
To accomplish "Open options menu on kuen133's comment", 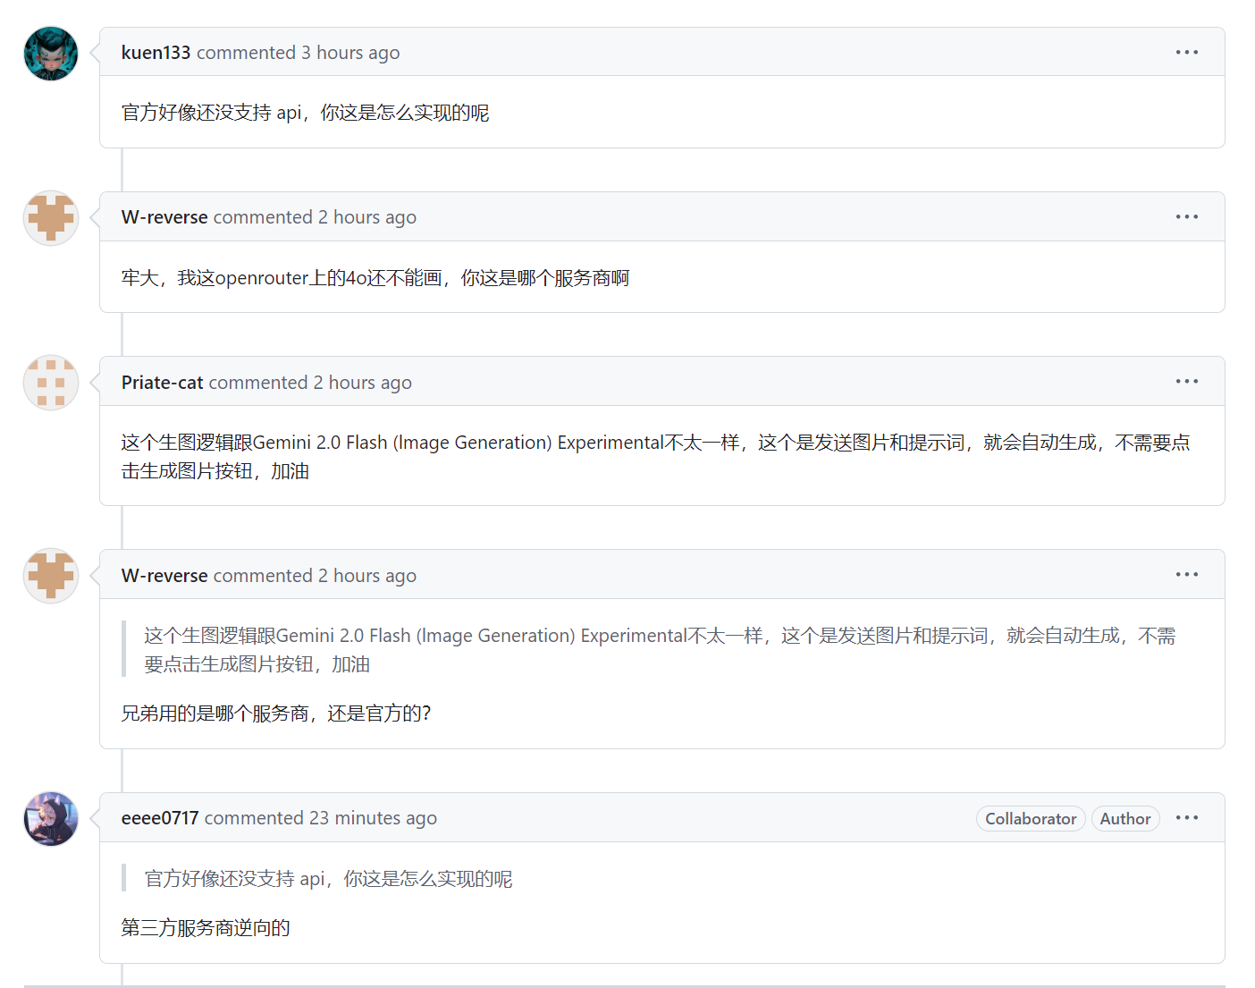I will [x=1187, y=52].
